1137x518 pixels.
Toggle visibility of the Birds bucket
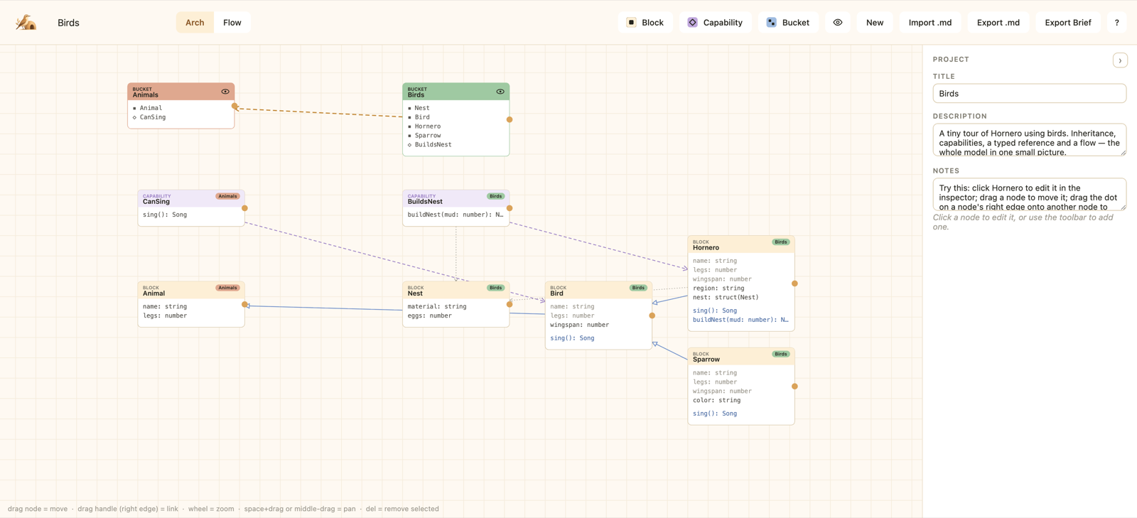(x=500, y=92)
